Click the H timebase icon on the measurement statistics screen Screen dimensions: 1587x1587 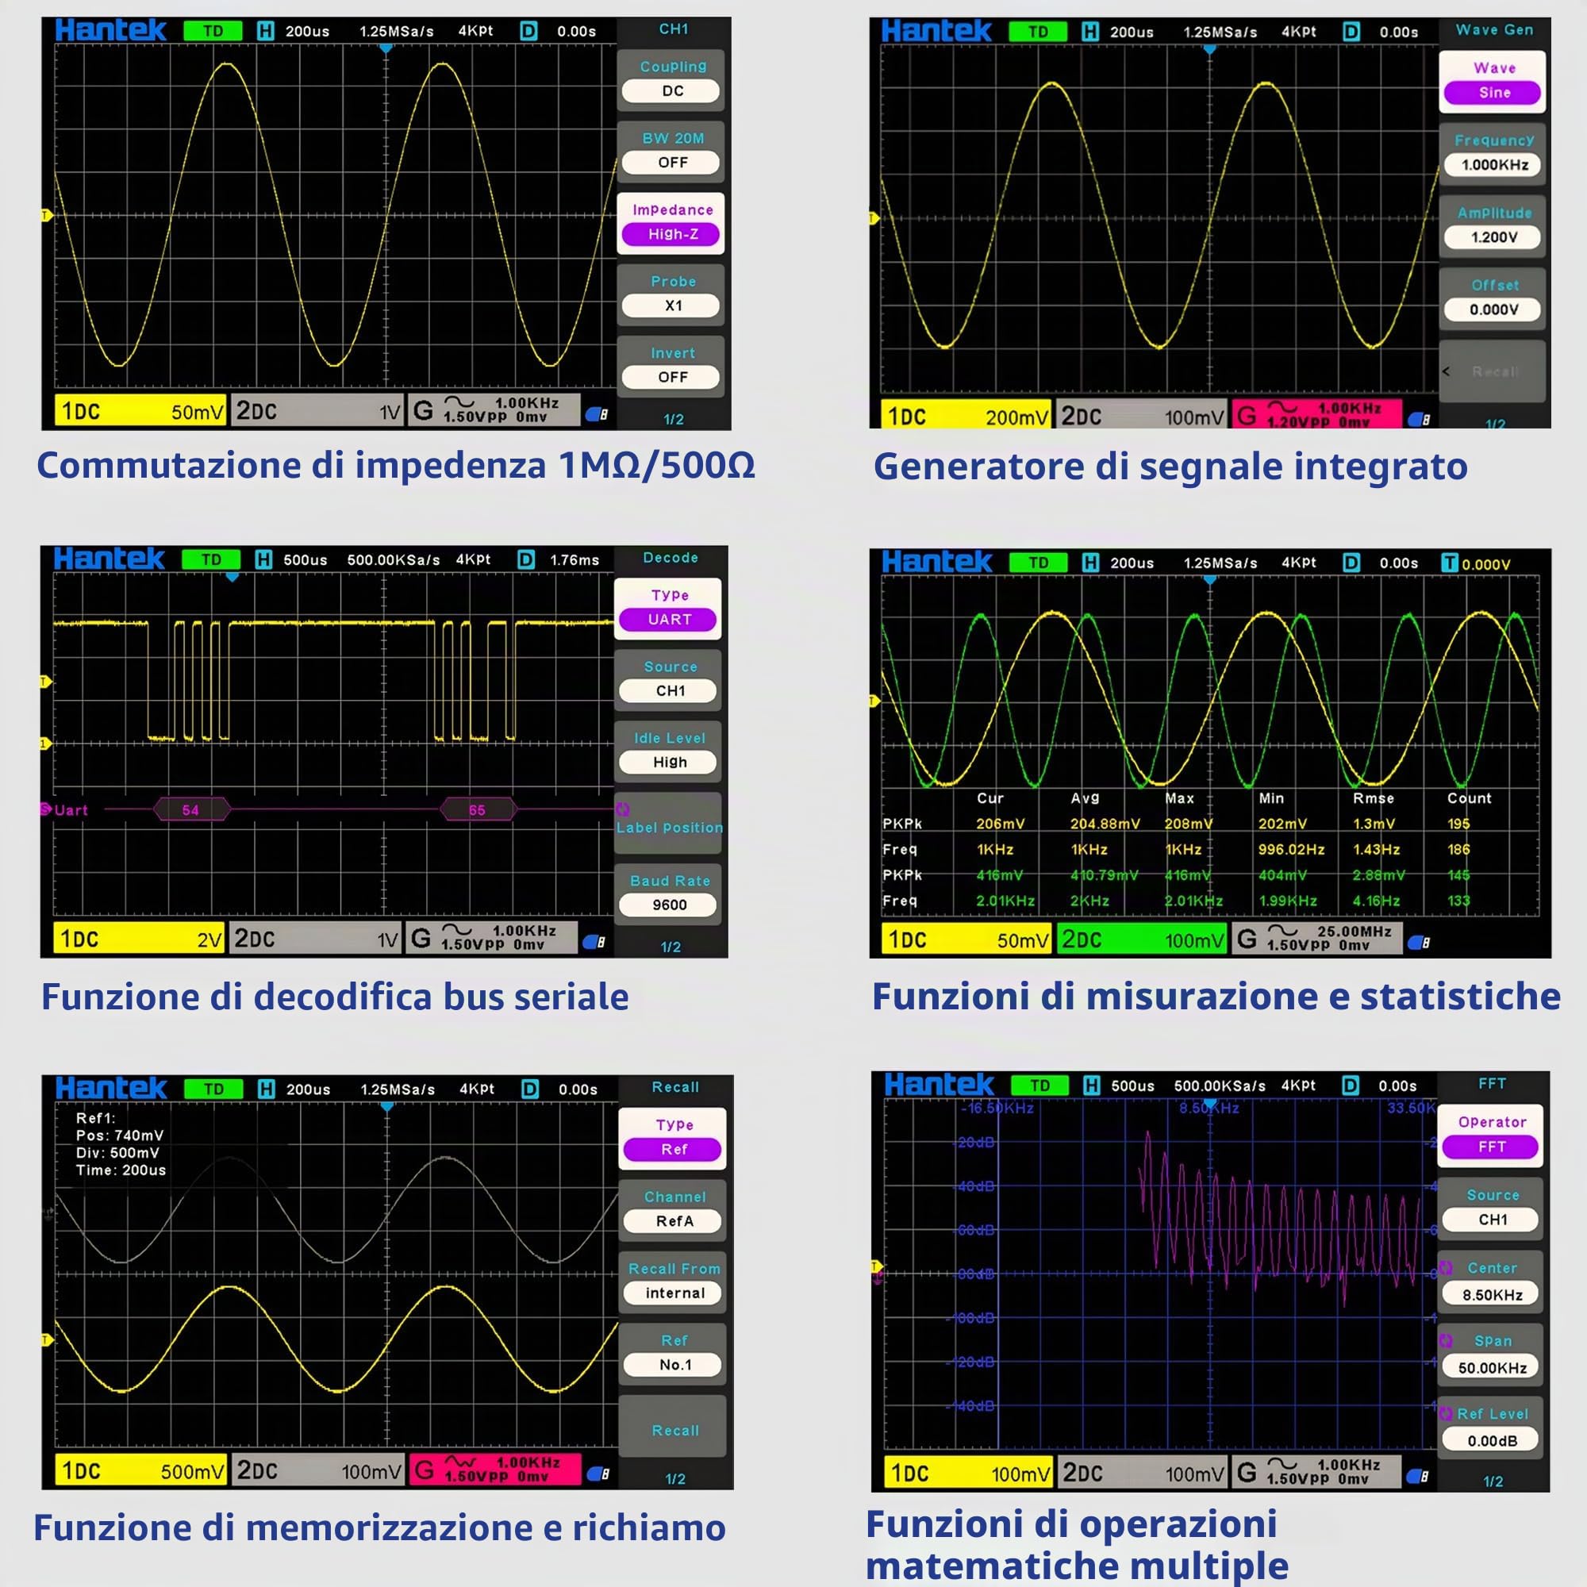(1091, 563)
